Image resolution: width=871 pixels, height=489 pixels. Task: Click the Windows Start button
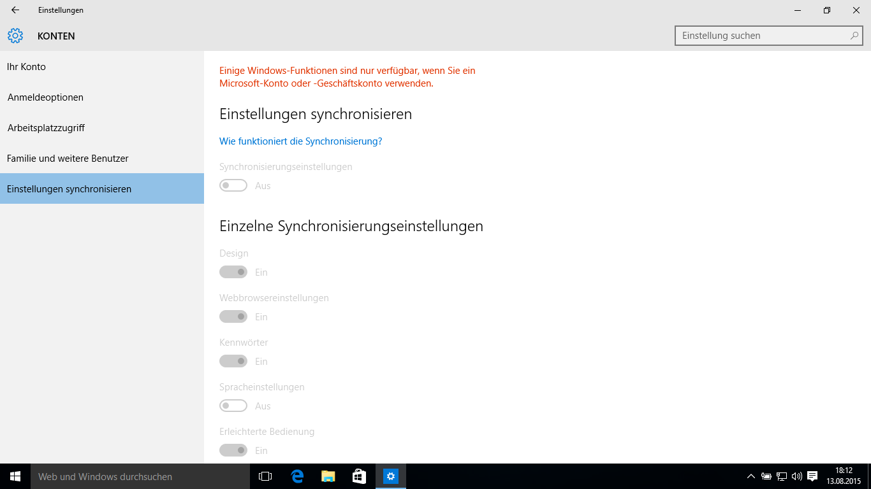click(x=15, y=476)
